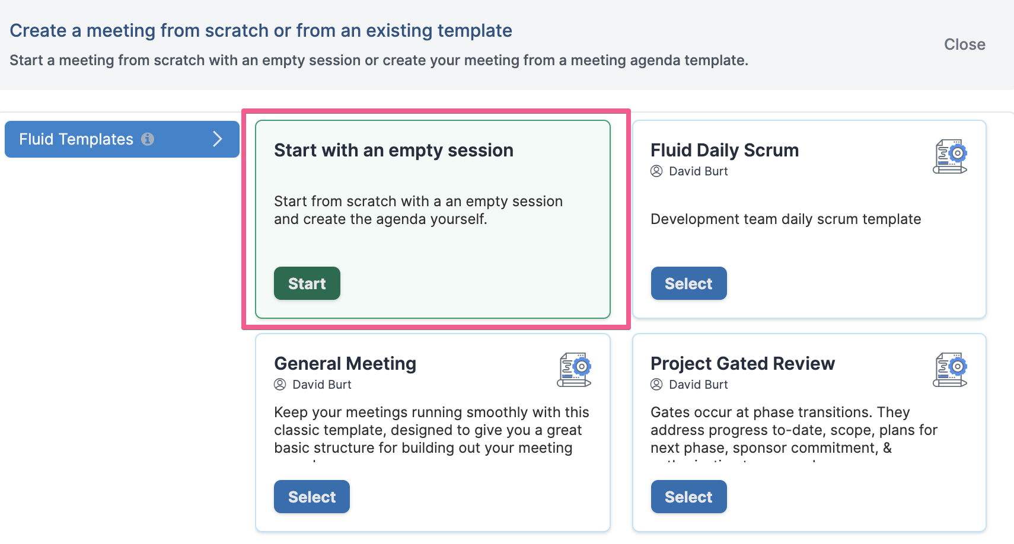The height and width of the screenshot is (544, 1014).
Task: Click the General Meeting template icon
Action: coord(574,370)
